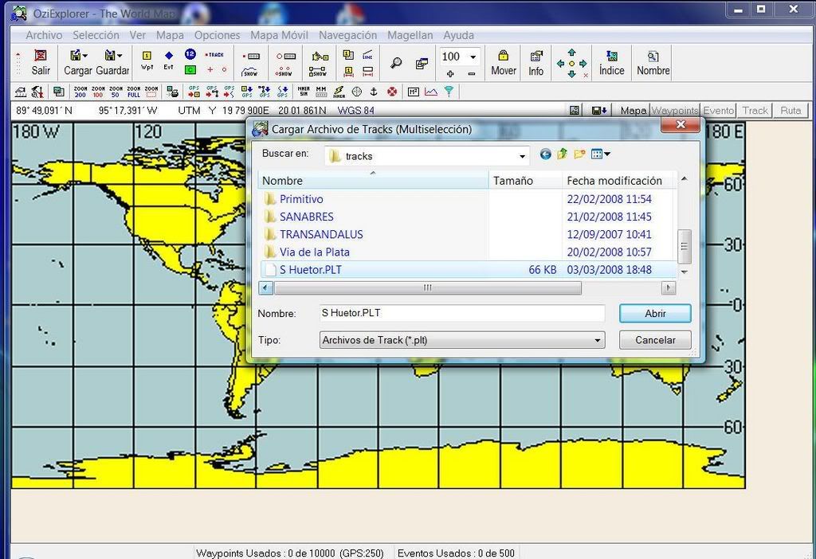
Task: Click the NMEA lightning bolt icon
Action: point(339,92)
